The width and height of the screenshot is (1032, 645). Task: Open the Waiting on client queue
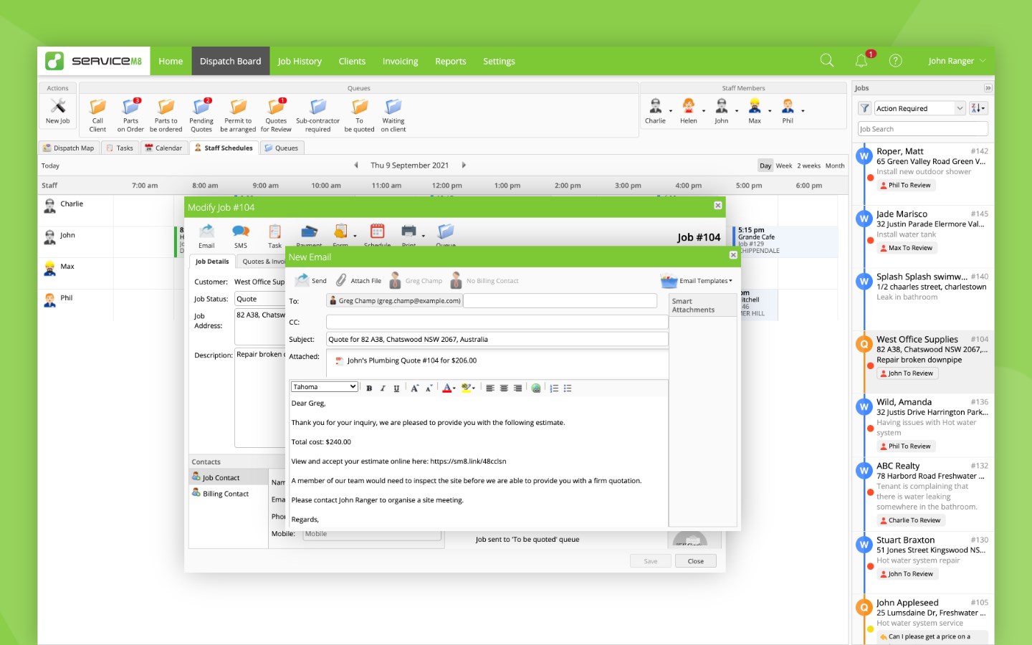pyautogui.click(x=393, y=107)
